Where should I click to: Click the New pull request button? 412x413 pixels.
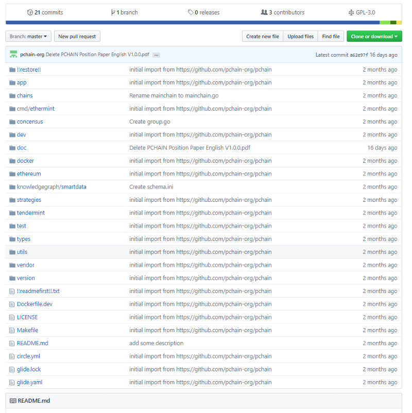(x=77, y=37)
